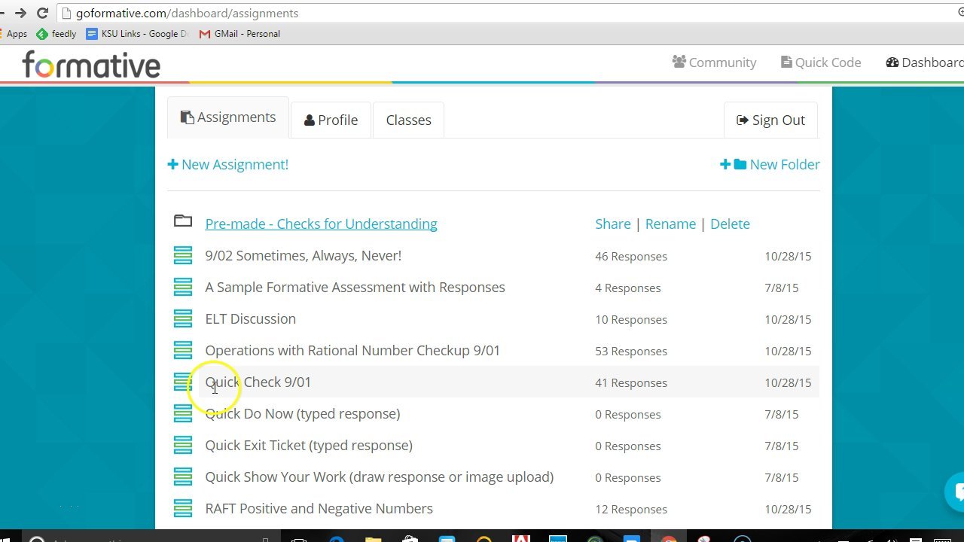Click the assignment icon beside Quick Check 9/01
The width and height of the screenshot is (964, 542).
(x=183, y=382)
